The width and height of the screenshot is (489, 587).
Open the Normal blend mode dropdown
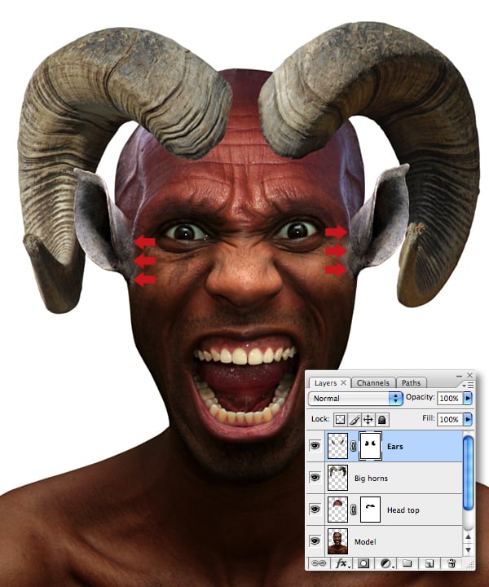click(355, 398)
